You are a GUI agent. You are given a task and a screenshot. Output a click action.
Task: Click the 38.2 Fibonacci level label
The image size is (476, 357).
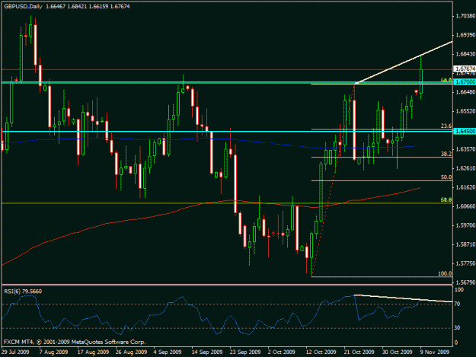446,154
